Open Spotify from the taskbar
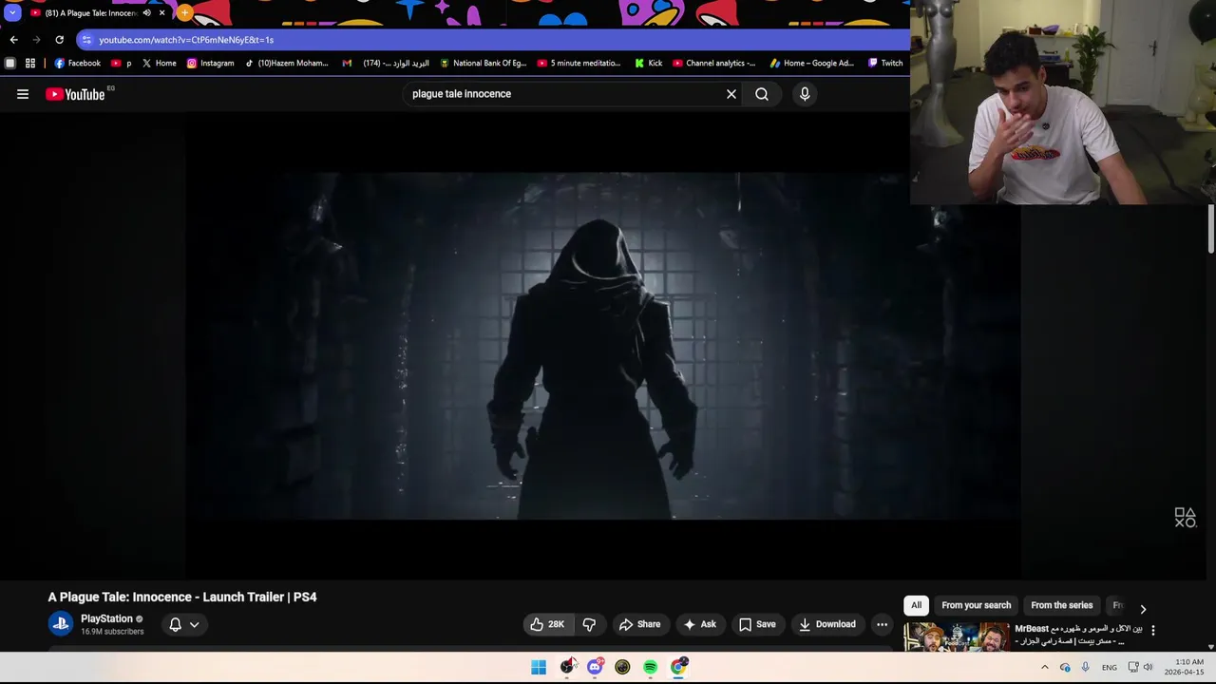The width and height of the screenshot is (1216, 684). (650, 667)
